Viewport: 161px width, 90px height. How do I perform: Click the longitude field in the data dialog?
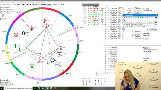click(143, 27)
